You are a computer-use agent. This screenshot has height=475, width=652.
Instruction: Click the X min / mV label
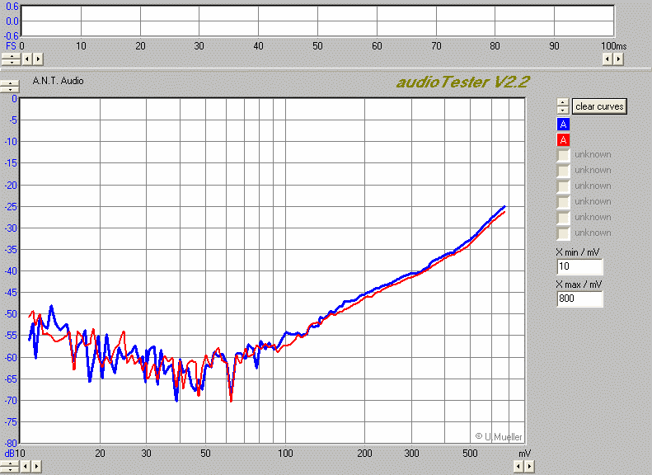(x=577, y=252)
